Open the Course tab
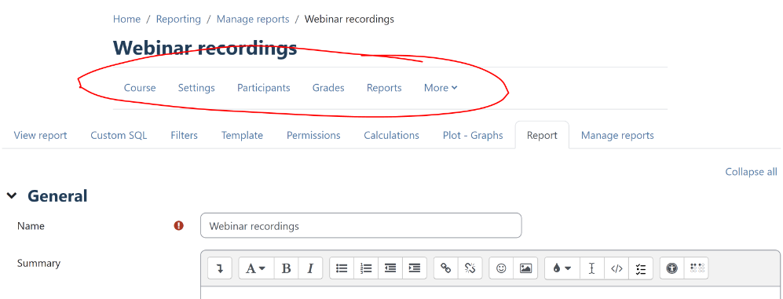This screenshot has height=299, width=783. coord(140,88)
